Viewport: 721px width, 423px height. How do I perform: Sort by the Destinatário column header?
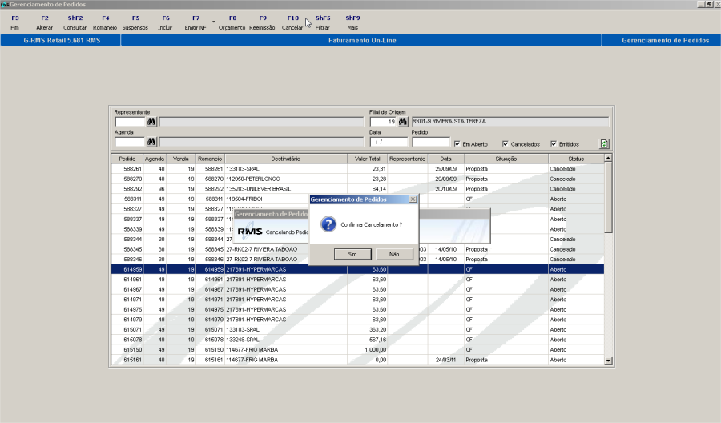pyautogui.click(x=285, y=159)
